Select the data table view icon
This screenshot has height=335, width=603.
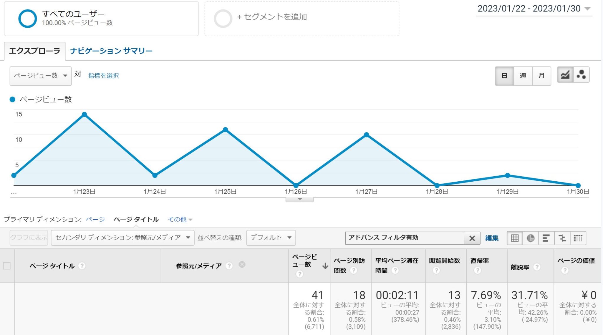coord(515,238)
